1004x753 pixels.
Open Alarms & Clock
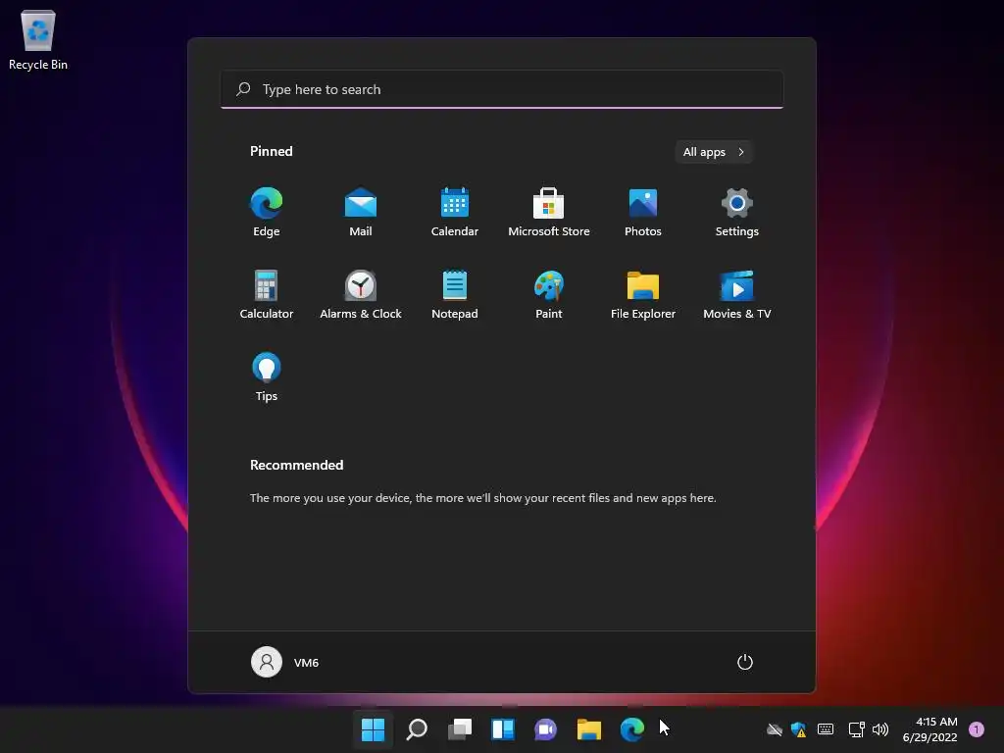click(361, 294)
